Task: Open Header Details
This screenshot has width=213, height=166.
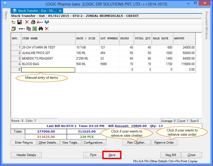Action: (26, 155)
